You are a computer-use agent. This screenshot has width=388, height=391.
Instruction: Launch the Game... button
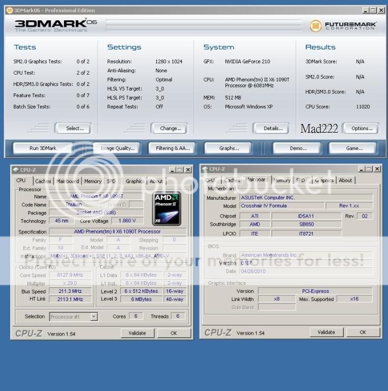point(354,148)
